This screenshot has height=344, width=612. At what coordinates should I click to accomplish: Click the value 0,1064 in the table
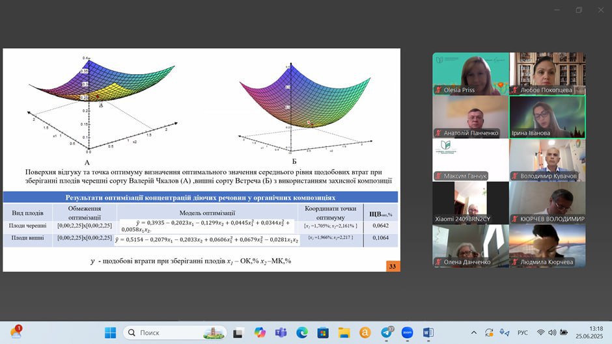point(381,237)
